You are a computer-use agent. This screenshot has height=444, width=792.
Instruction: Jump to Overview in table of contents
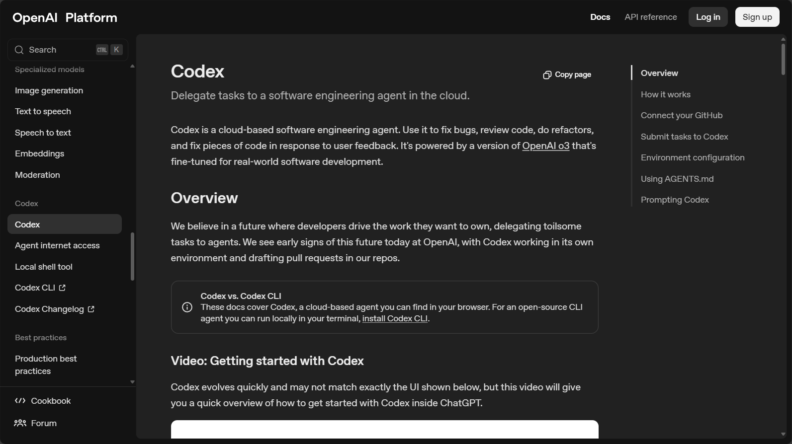(659, 73)
